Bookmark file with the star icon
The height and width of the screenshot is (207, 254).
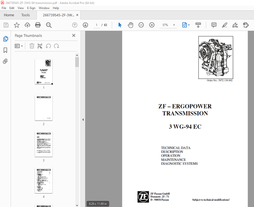pos(16,25)
